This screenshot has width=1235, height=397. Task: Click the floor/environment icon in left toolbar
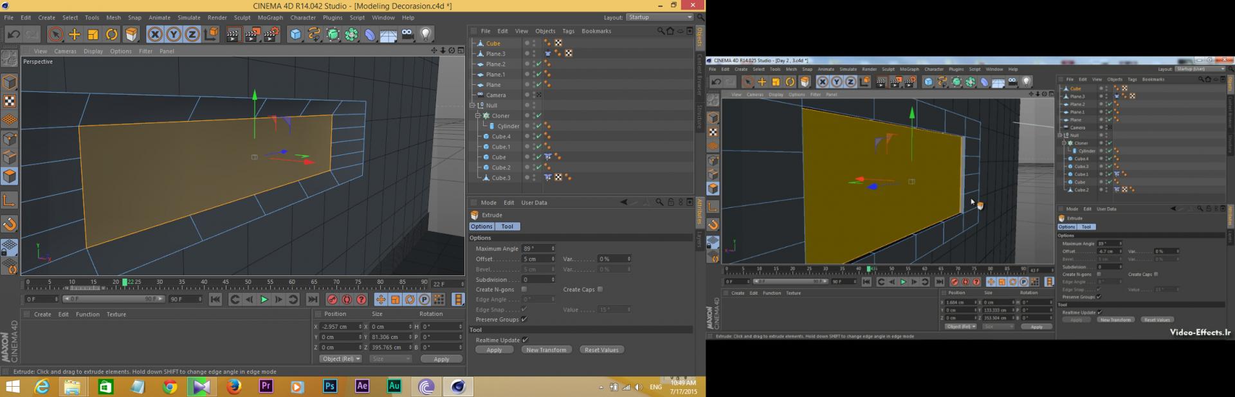pos(389,34)
